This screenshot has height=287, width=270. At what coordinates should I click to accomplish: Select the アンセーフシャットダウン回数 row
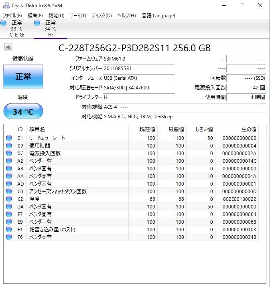(x=131, y=191)
